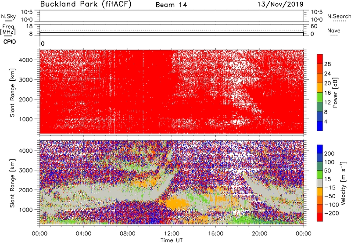Pick the red -200 Velocity colorbar swatch
The width and height of the screenshot is (351, 243).
pos(320,217)
